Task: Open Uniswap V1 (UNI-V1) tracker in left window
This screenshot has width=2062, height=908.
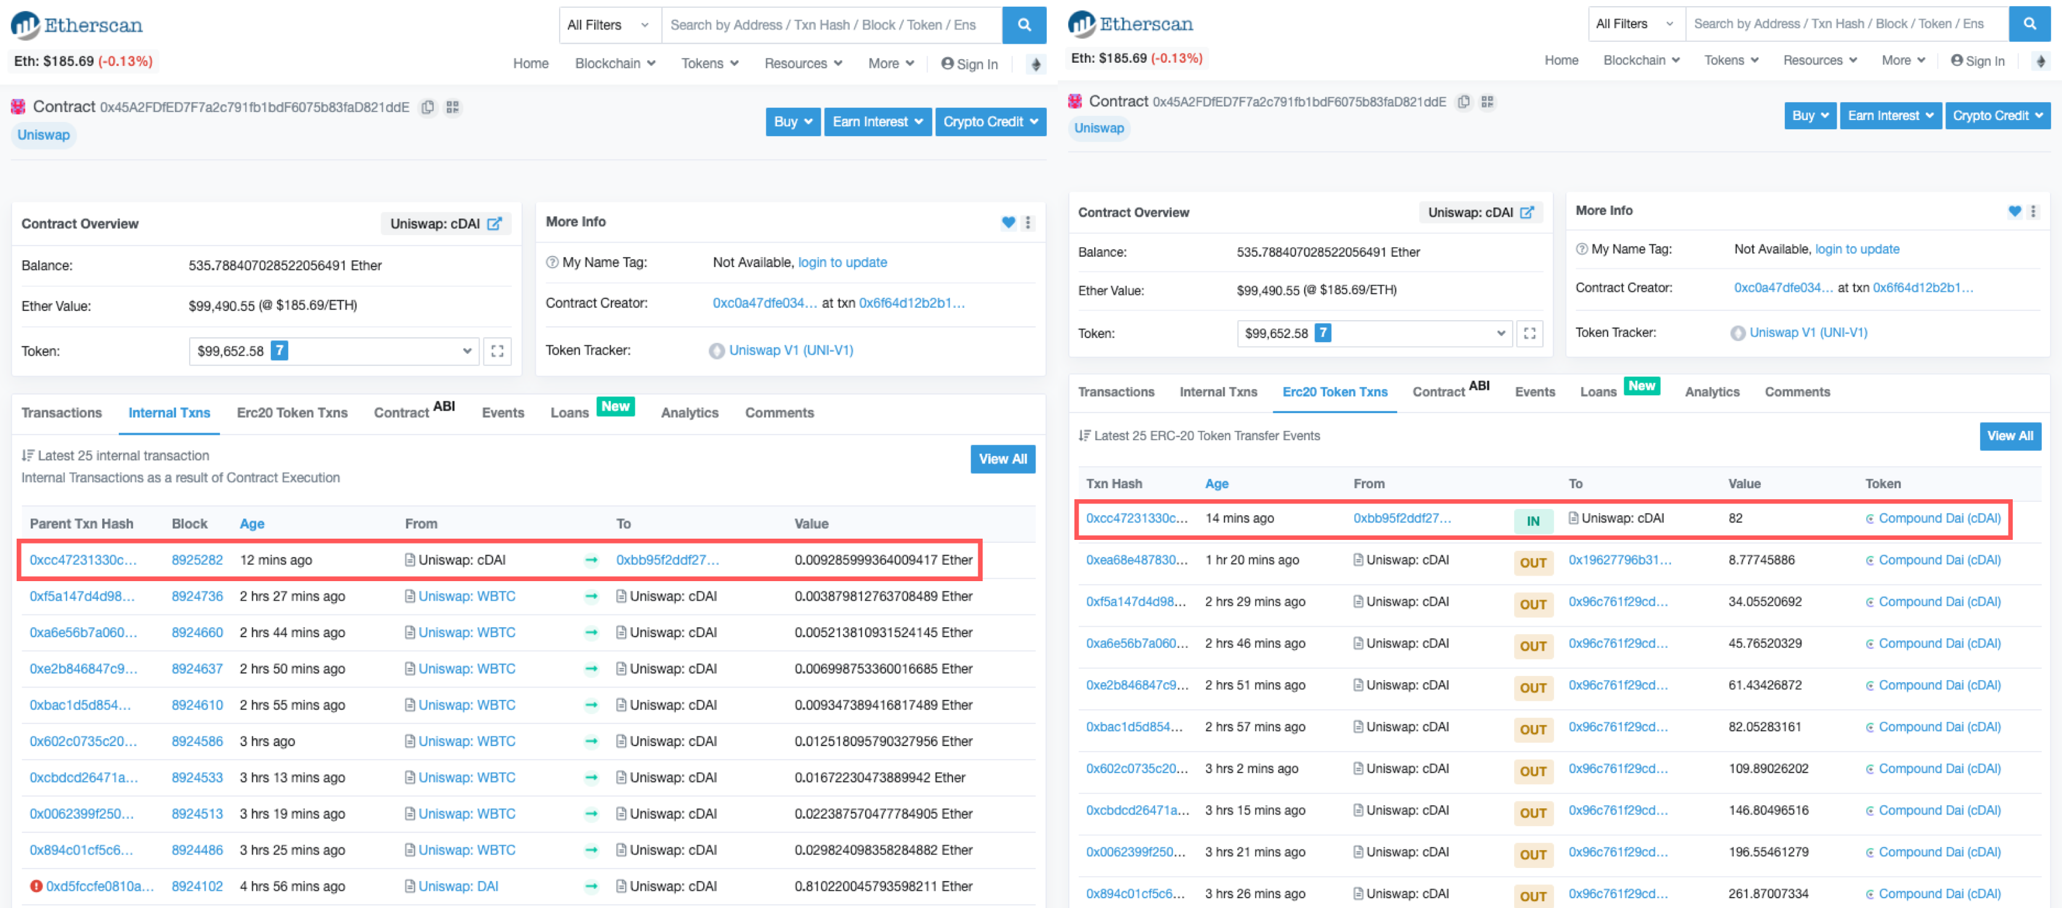Action: coord(791,350)
